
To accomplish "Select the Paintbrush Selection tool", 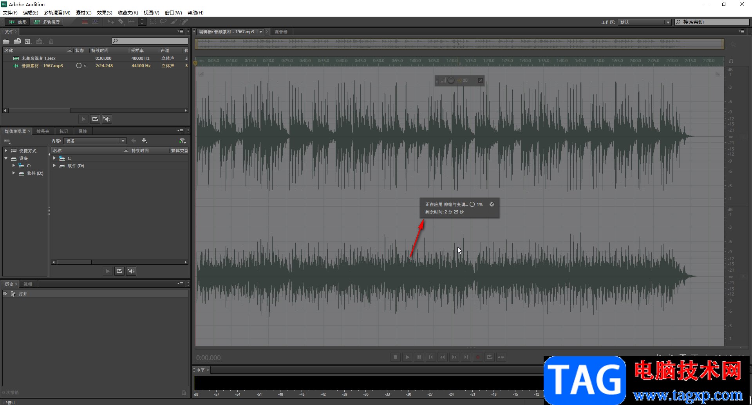I will tap(174, 22).
